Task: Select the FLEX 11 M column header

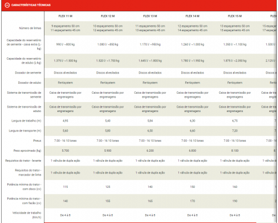Action: [x=66, y=16]
